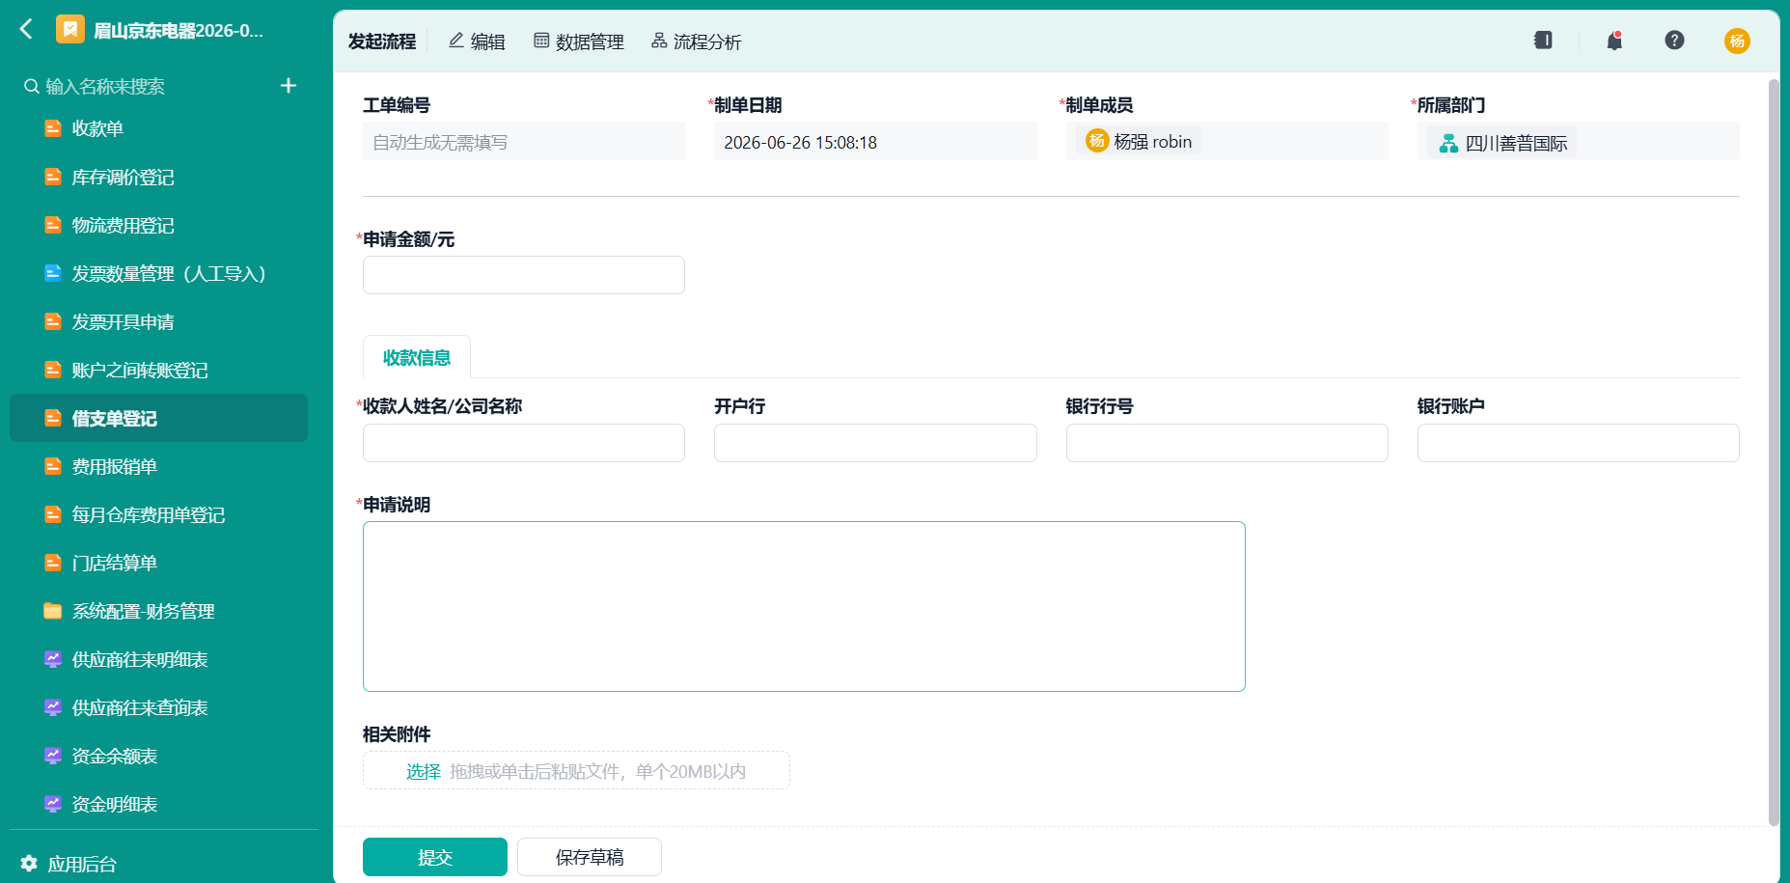
Task: Open the user avatar menu
Action: 1737,41
